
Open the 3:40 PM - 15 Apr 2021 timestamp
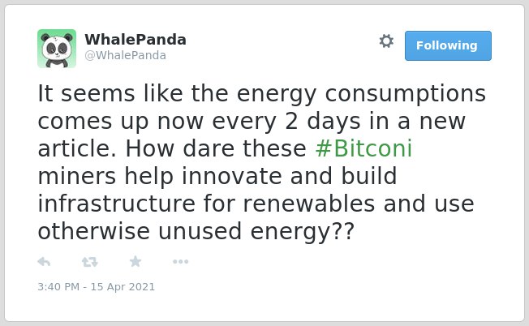pyautogui.click(x=97, y=287)
